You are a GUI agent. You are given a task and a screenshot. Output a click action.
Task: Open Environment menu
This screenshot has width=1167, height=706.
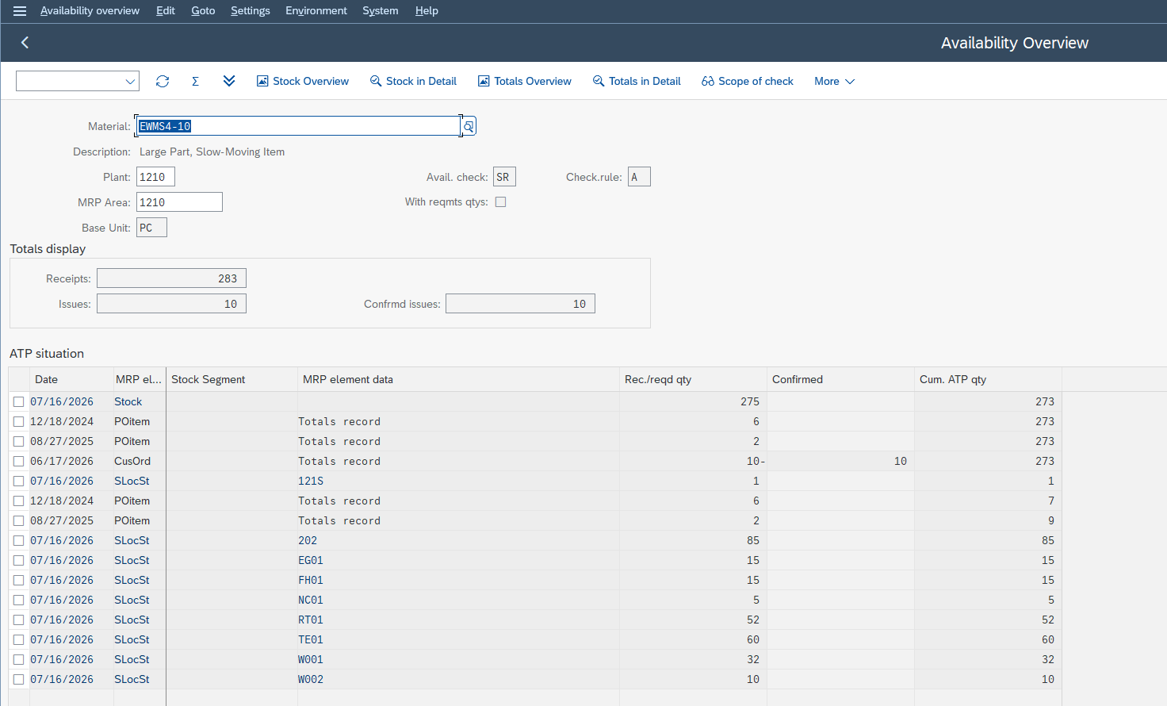coord(316,10)
